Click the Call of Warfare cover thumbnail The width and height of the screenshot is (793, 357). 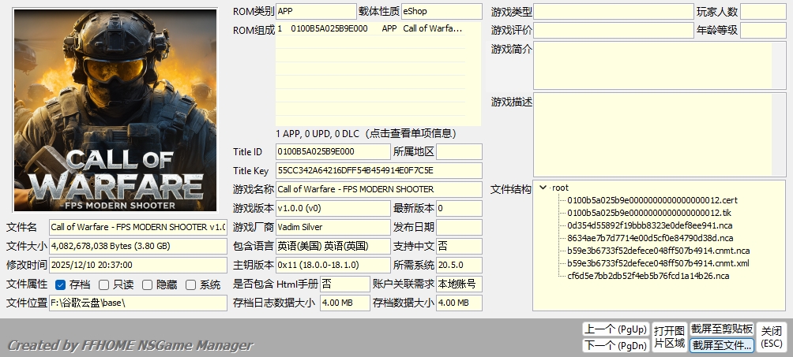coord(115,110)
